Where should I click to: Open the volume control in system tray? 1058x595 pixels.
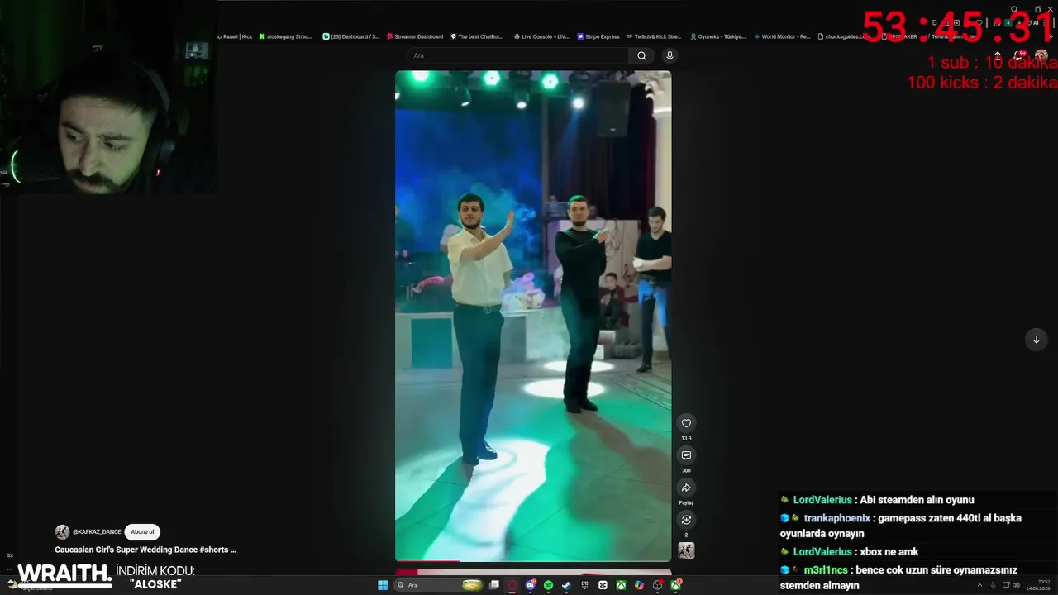pos(1016,585)
